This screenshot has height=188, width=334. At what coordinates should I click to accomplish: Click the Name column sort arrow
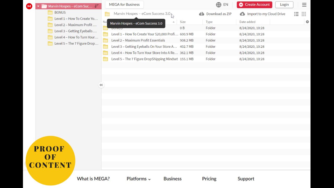174,22
